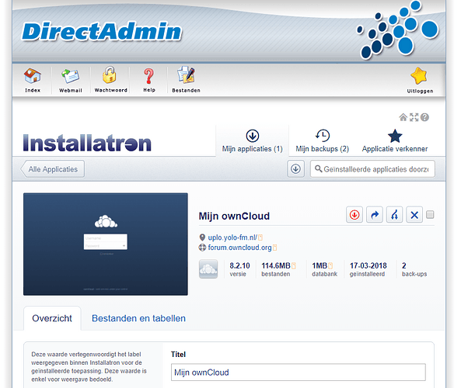Open the Bestanden en tabellen tab
The image size is (461, 388).
(138, 318)
